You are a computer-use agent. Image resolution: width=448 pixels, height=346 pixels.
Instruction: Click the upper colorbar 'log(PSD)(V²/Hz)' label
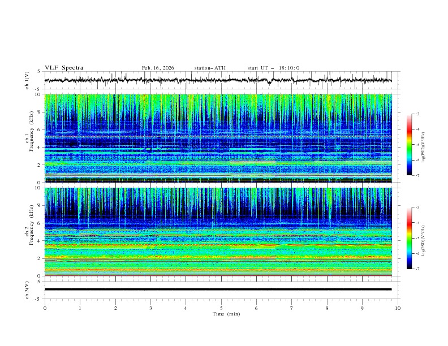pos(424,148)
